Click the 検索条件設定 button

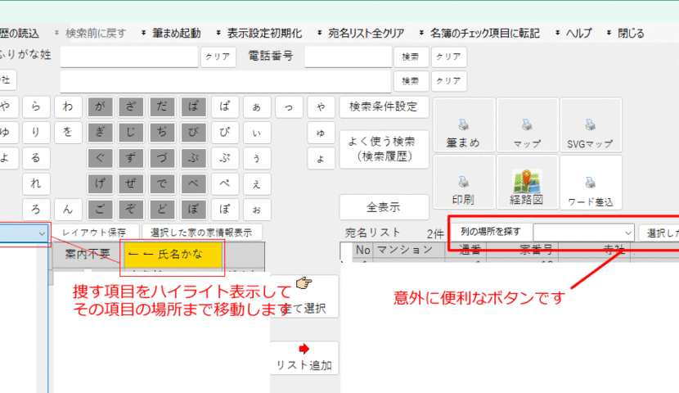pos(383,106)
